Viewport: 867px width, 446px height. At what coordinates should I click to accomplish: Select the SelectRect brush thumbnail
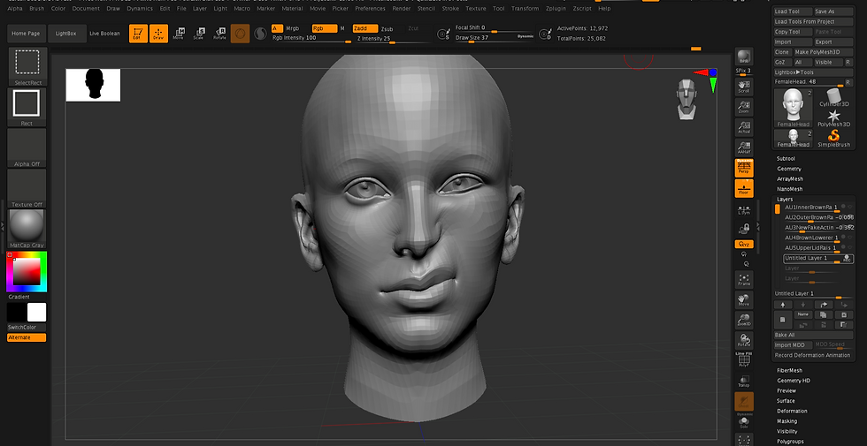(27, 66)
